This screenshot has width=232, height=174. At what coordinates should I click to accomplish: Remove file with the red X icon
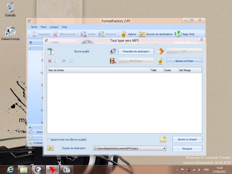tap(50, 61)
